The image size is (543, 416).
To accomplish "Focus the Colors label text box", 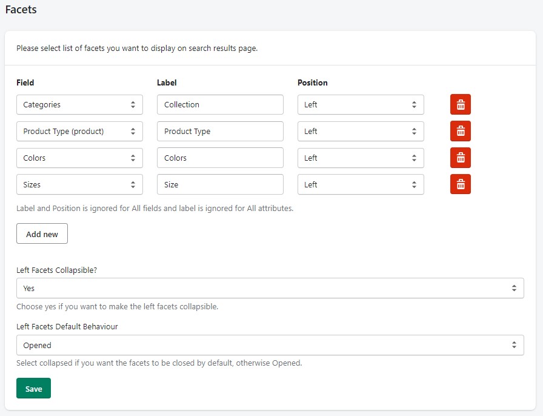I will tap(220, 158).
